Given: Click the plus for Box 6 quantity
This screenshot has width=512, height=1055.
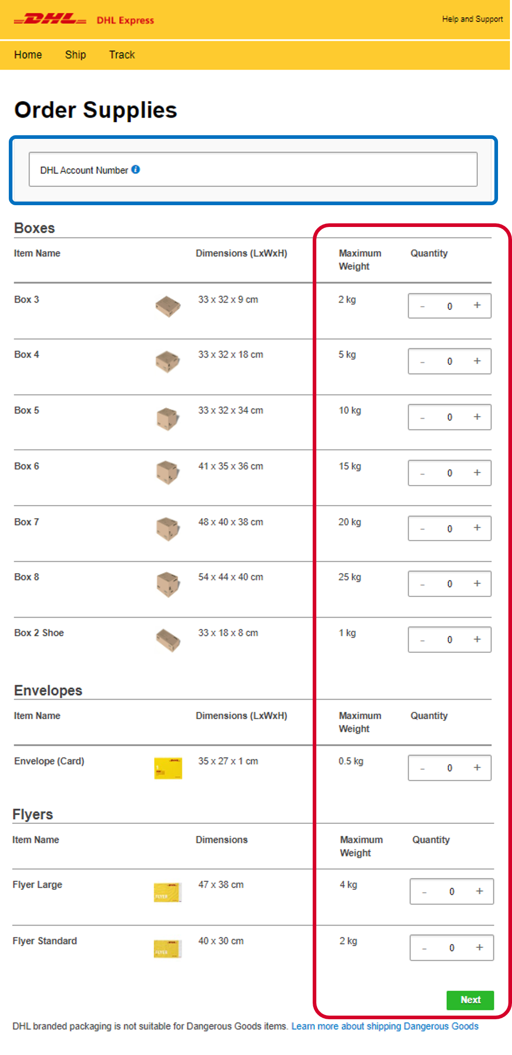Looking at the screenshot, I should click(x=477, y=473).
